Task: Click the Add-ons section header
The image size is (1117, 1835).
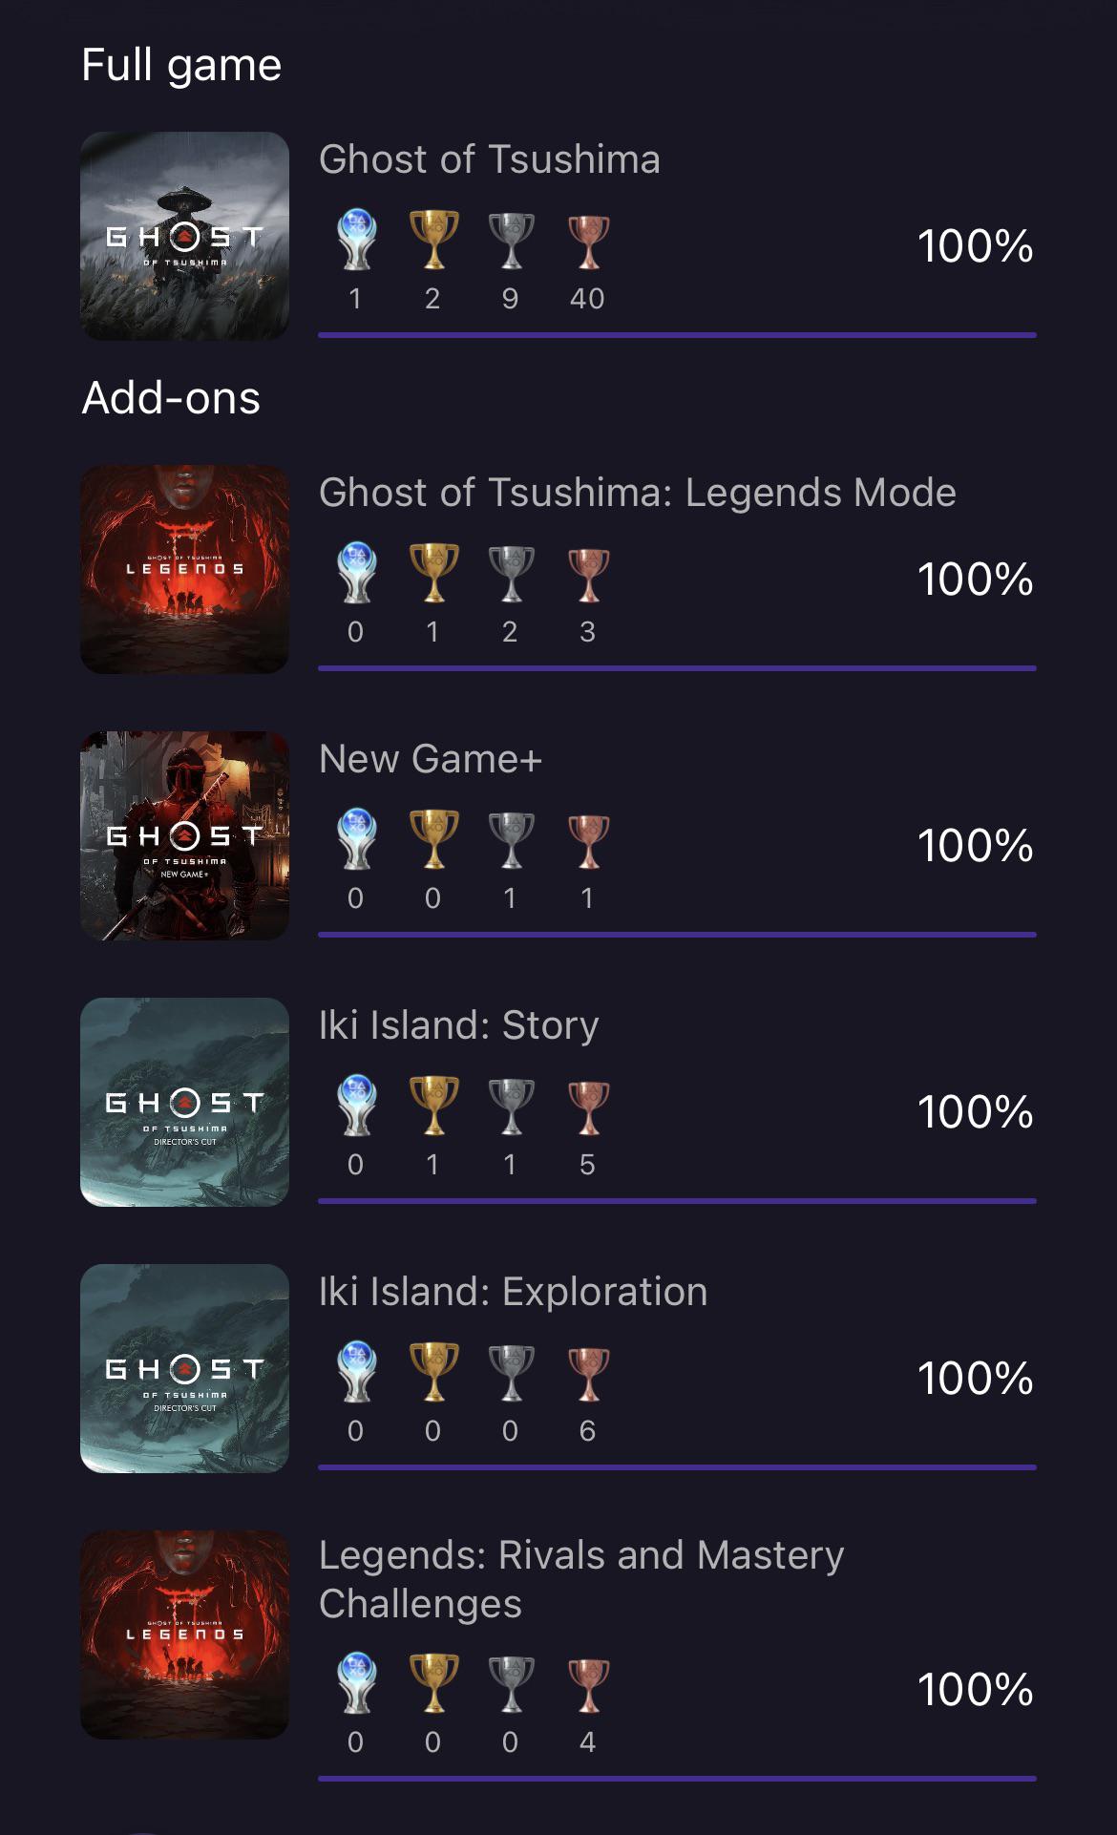Action: [x=170, y=399]
